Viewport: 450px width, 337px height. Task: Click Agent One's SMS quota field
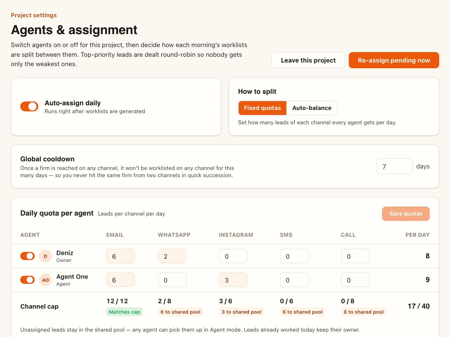294,280
